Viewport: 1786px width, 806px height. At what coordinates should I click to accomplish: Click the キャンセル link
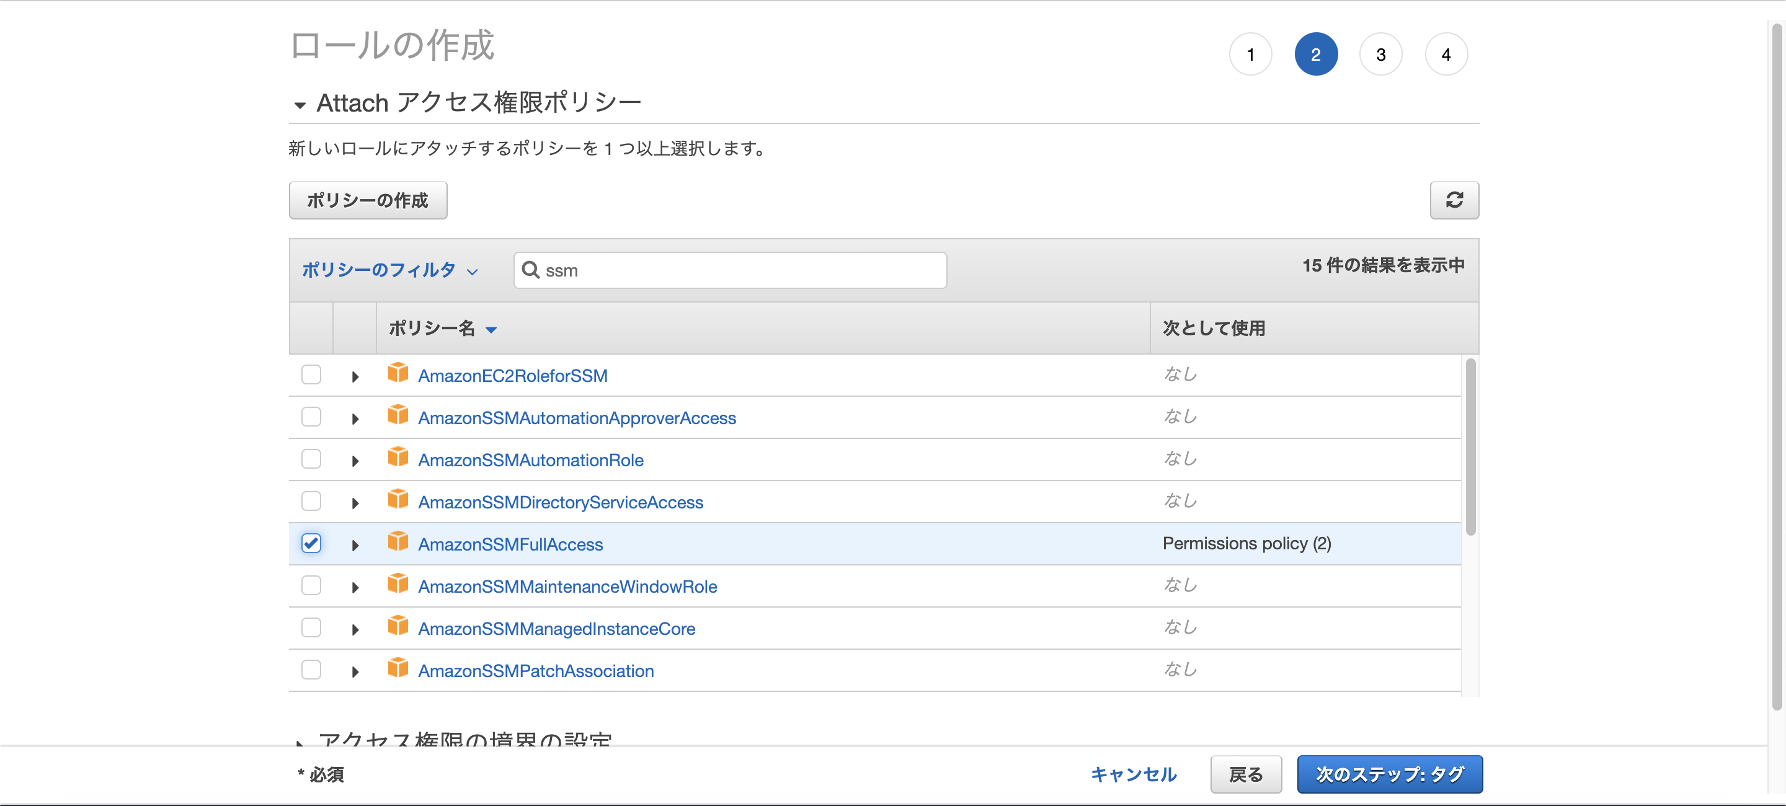(x=1133, y=774)
